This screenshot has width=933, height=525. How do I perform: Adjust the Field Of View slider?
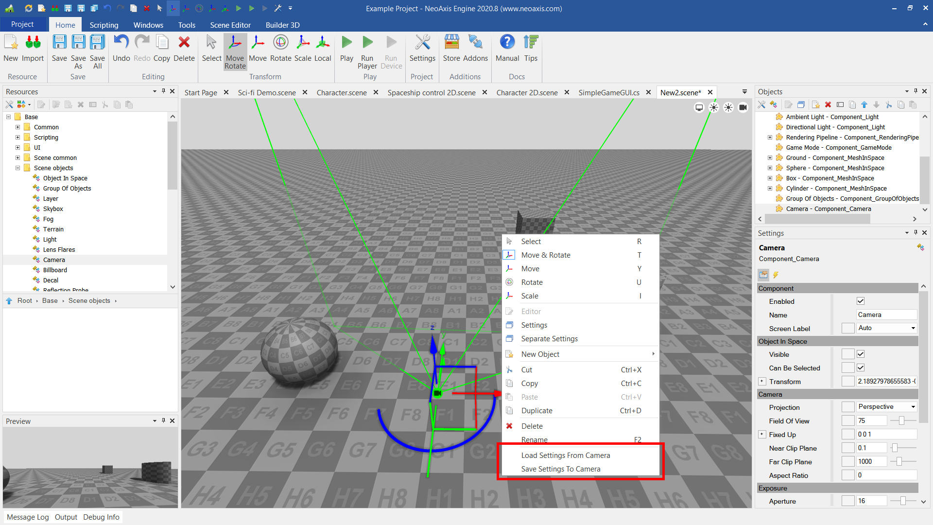click(901, 421)
